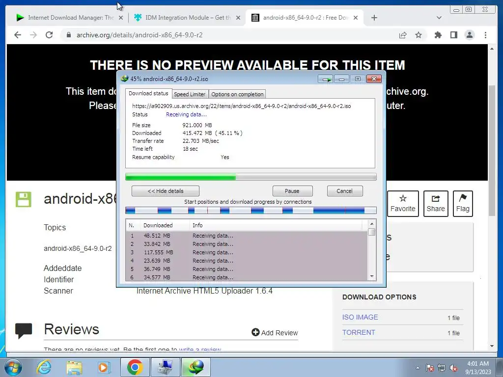This screenshot has height=377, width=503.
Task: Click N. column header
Action: [x=133, y=225]
